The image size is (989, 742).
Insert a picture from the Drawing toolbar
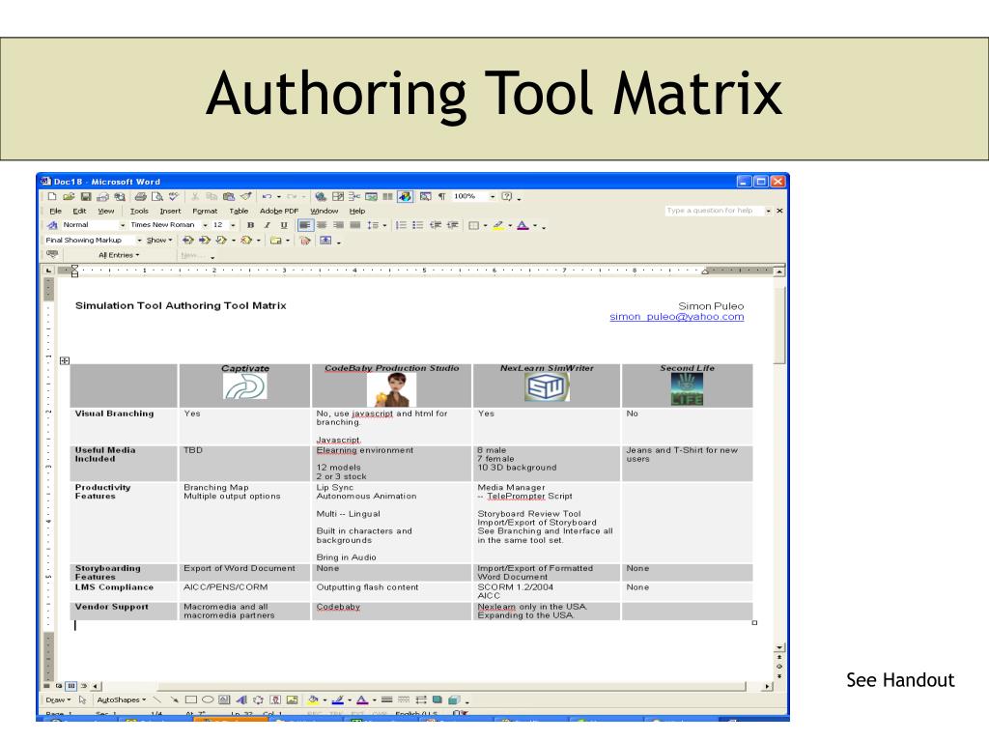[x=292, y=699]
